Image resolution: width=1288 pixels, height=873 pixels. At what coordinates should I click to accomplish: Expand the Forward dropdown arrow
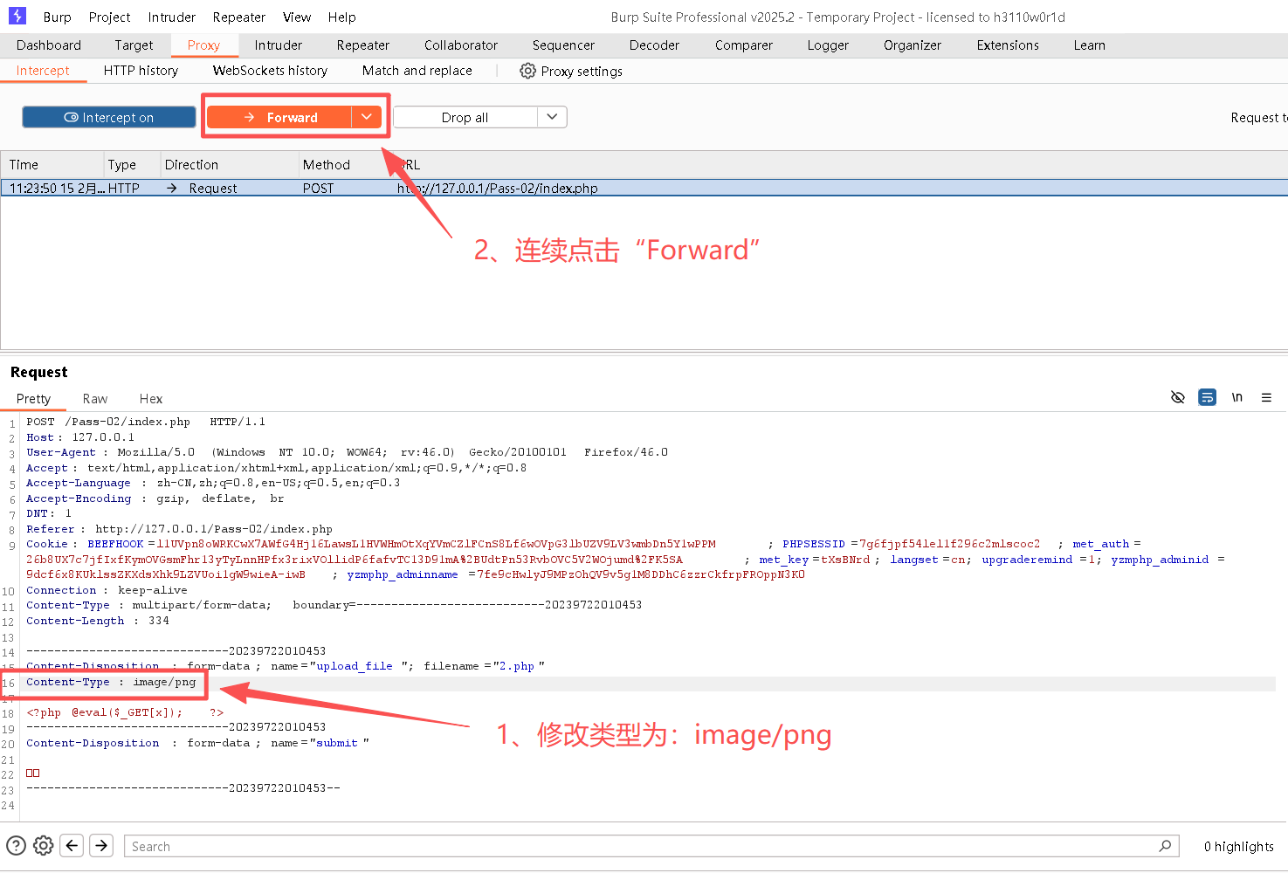[367, 117]
